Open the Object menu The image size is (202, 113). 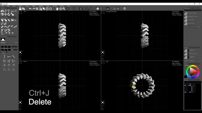click(20, 6)
